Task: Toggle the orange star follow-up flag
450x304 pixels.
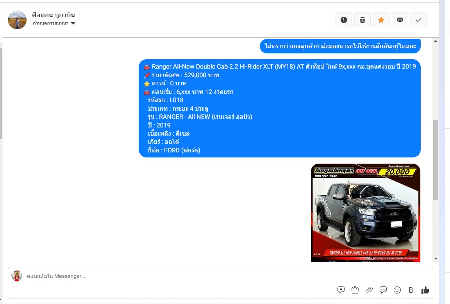Action: [381, 20]
